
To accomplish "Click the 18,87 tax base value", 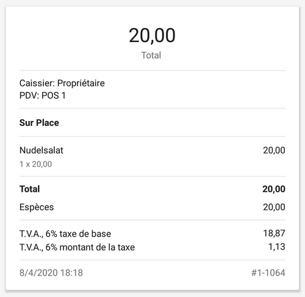I will pyautogui.click(x=274, y=233).
